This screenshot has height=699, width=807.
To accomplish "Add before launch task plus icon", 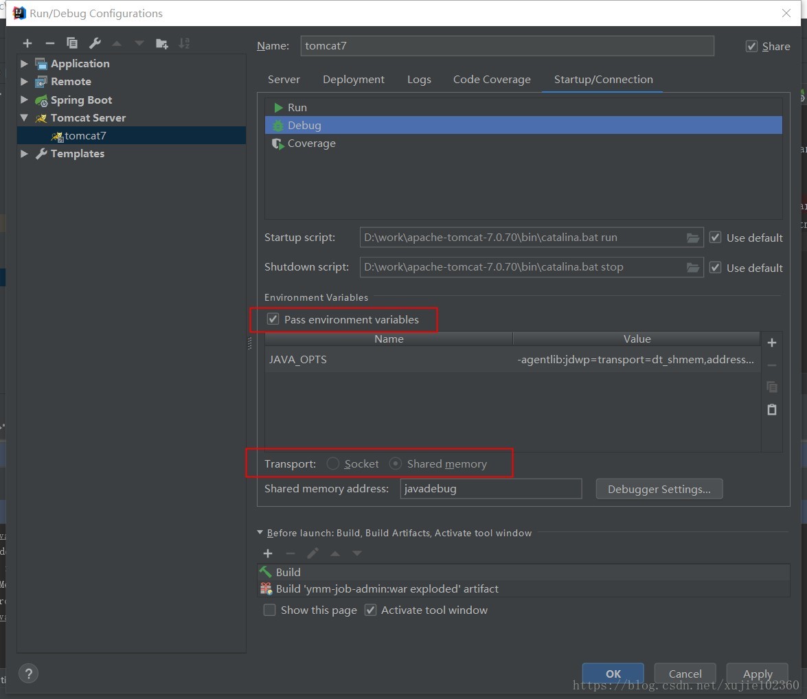I will click(268, 553).
